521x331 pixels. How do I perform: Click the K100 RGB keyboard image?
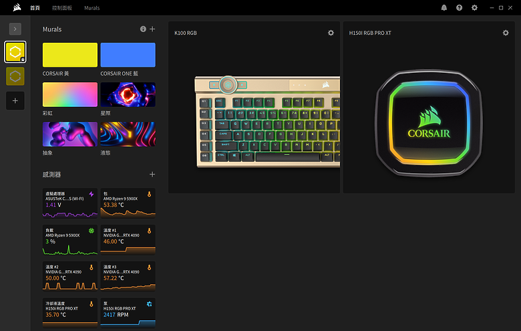(267, 122)
